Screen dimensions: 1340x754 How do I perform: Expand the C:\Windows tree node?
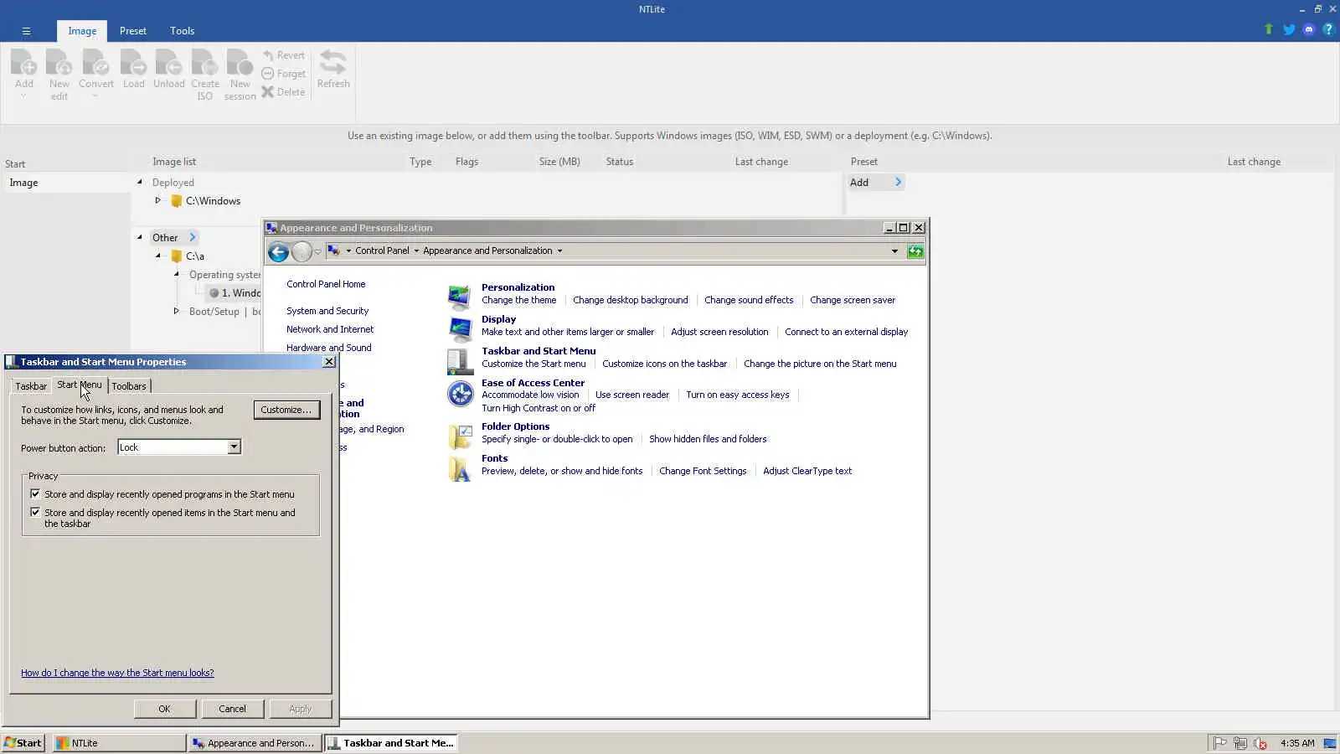[157, 201]
